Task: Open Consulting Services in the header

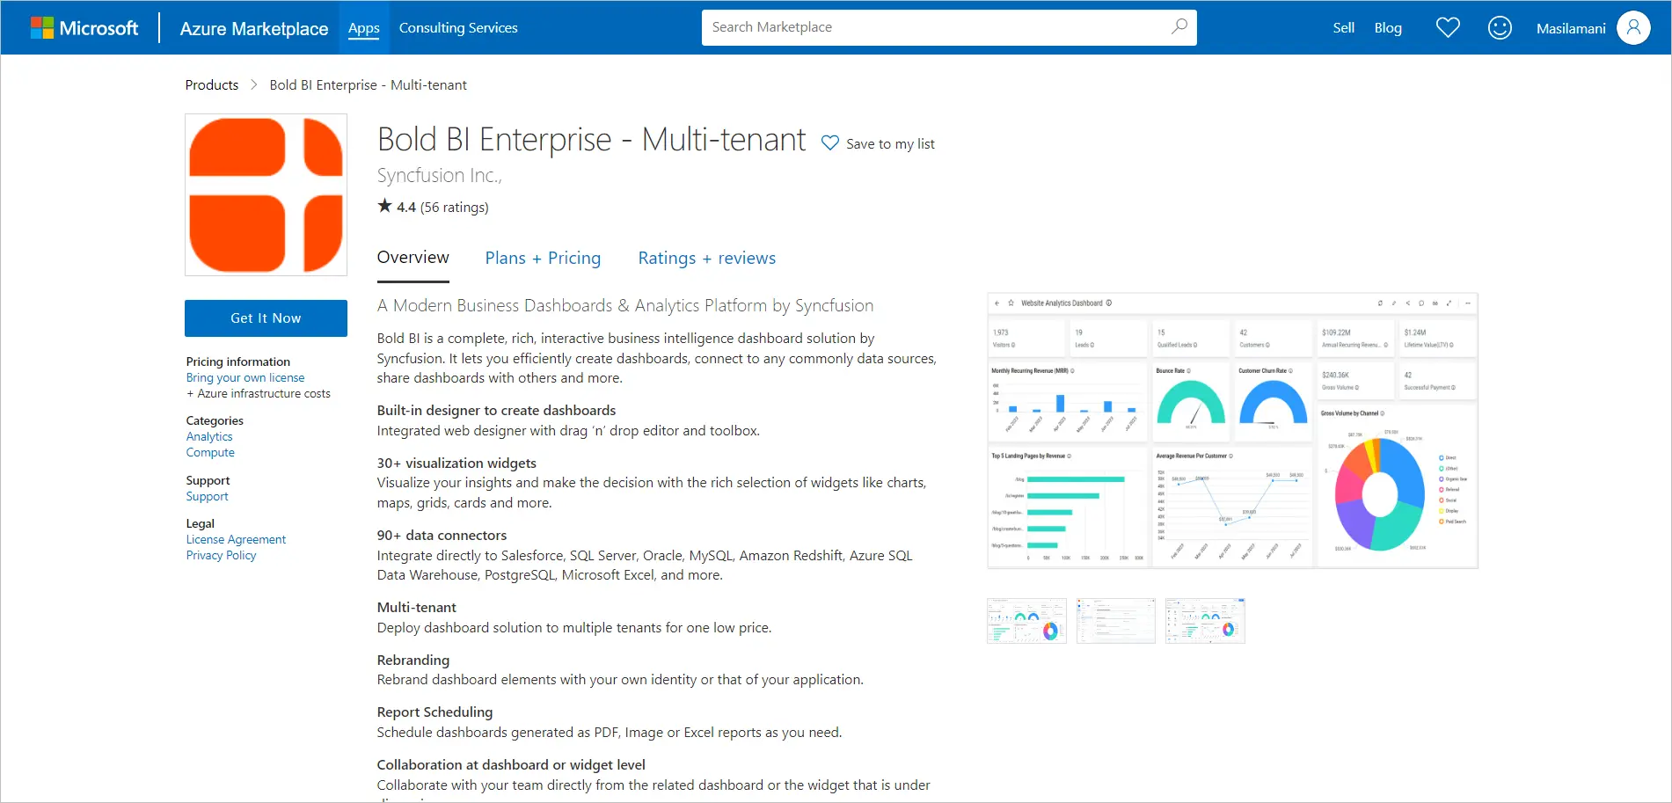Action: [x=458, y=28]
